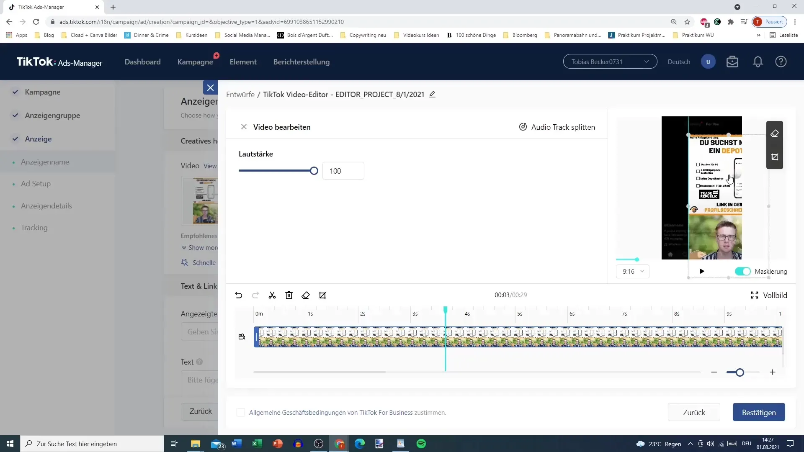The height and width of the screenshot is (452, 804).
Task: Click the TikTok Ads-Manager logo
Action: (x=59, y=62)
